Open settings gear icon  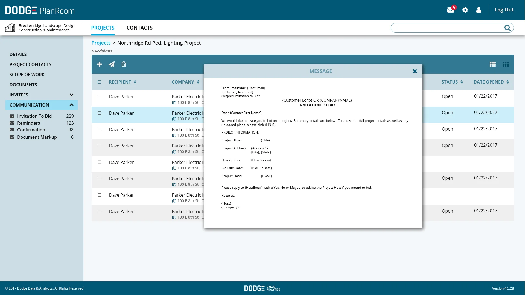pos(465,10)
